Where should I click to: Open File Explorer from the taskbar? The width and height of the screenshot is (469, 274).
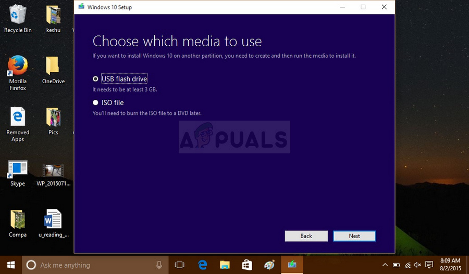225,265
